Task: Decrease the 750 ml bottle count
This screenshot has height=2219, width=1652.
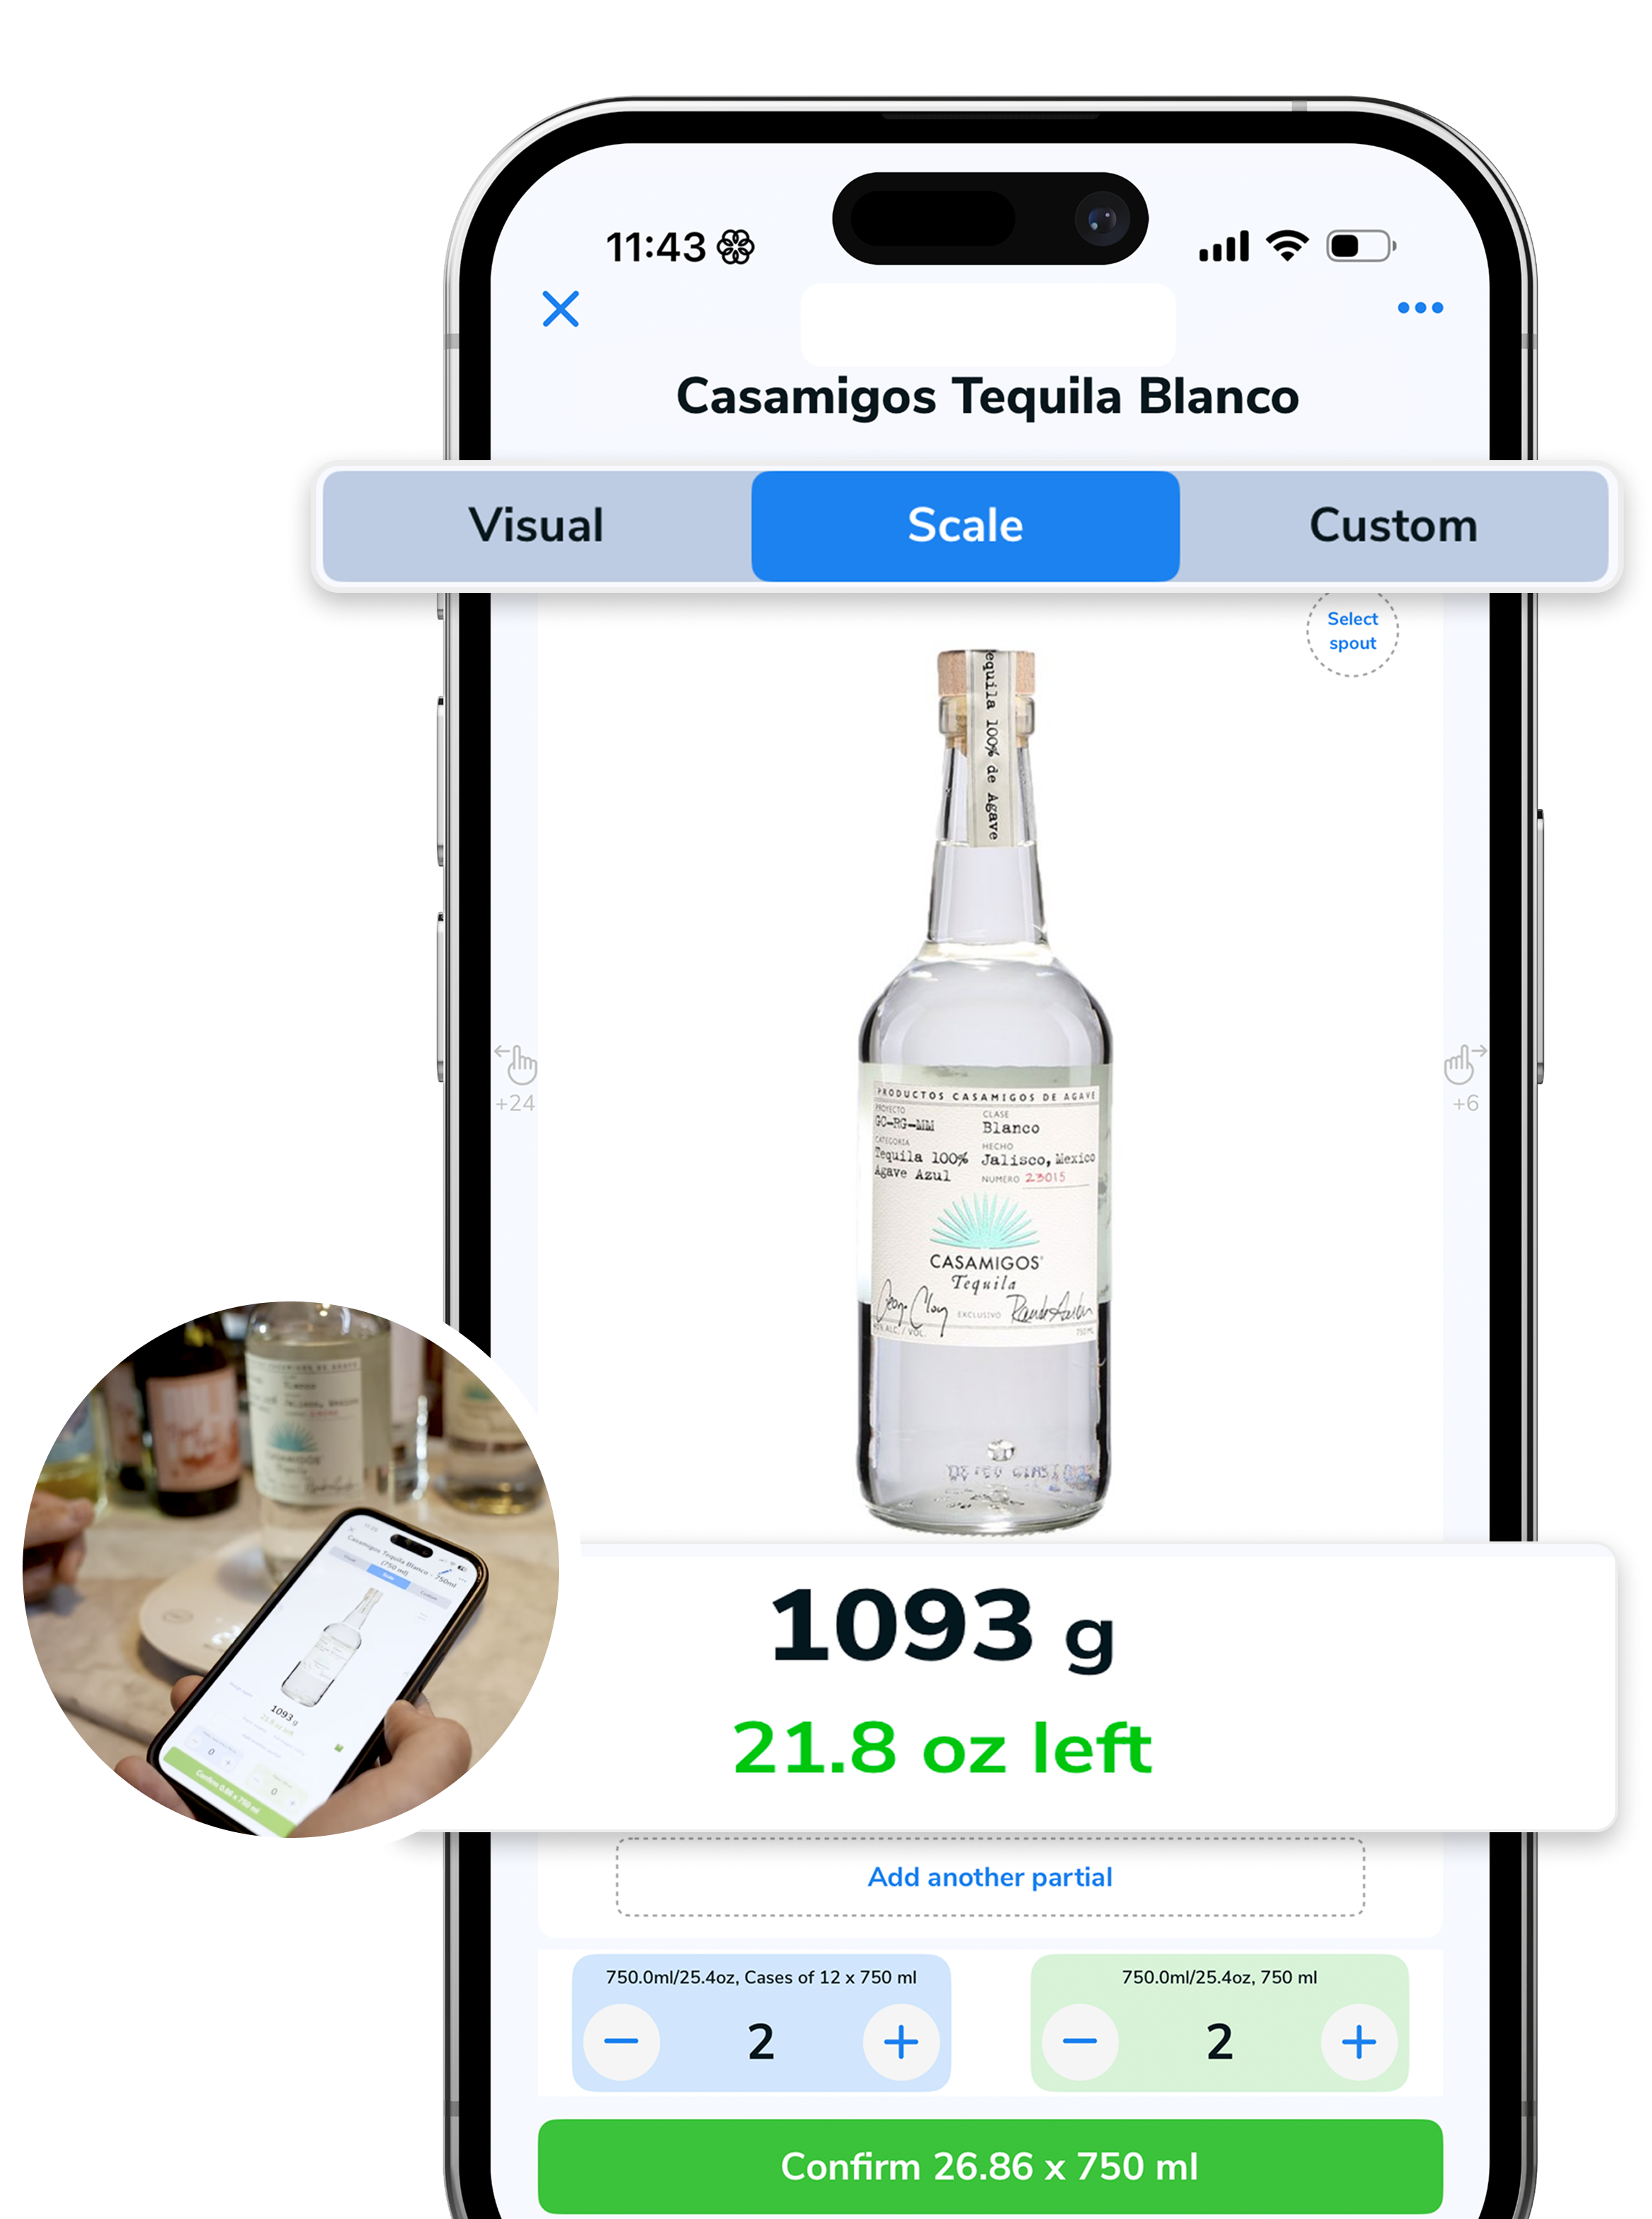Action: pos(1079,2041)
